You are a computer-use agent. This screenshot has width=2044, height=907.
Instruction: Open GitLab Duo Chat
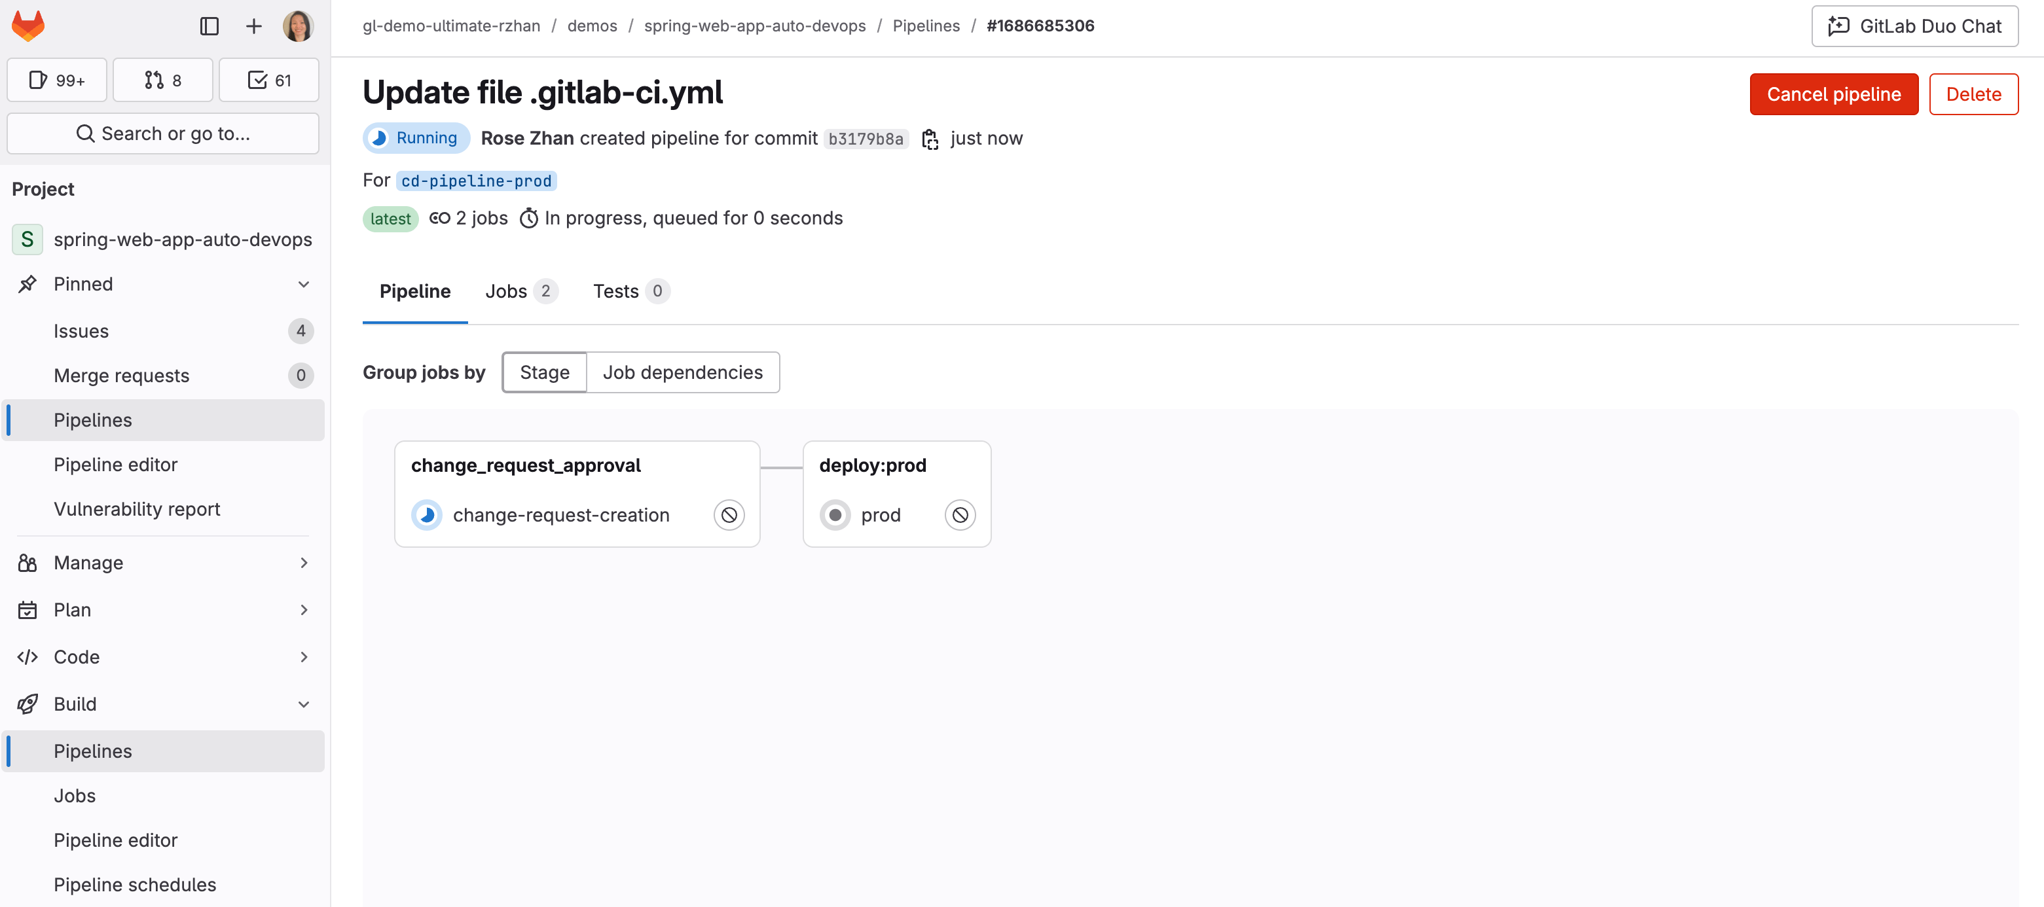pos(1914,26)
